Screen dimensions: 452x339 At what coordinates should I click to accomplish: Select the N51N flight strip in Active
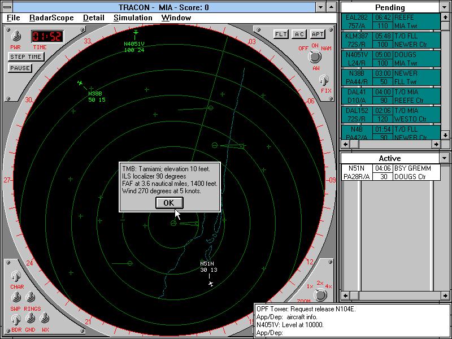pos(391,172)
